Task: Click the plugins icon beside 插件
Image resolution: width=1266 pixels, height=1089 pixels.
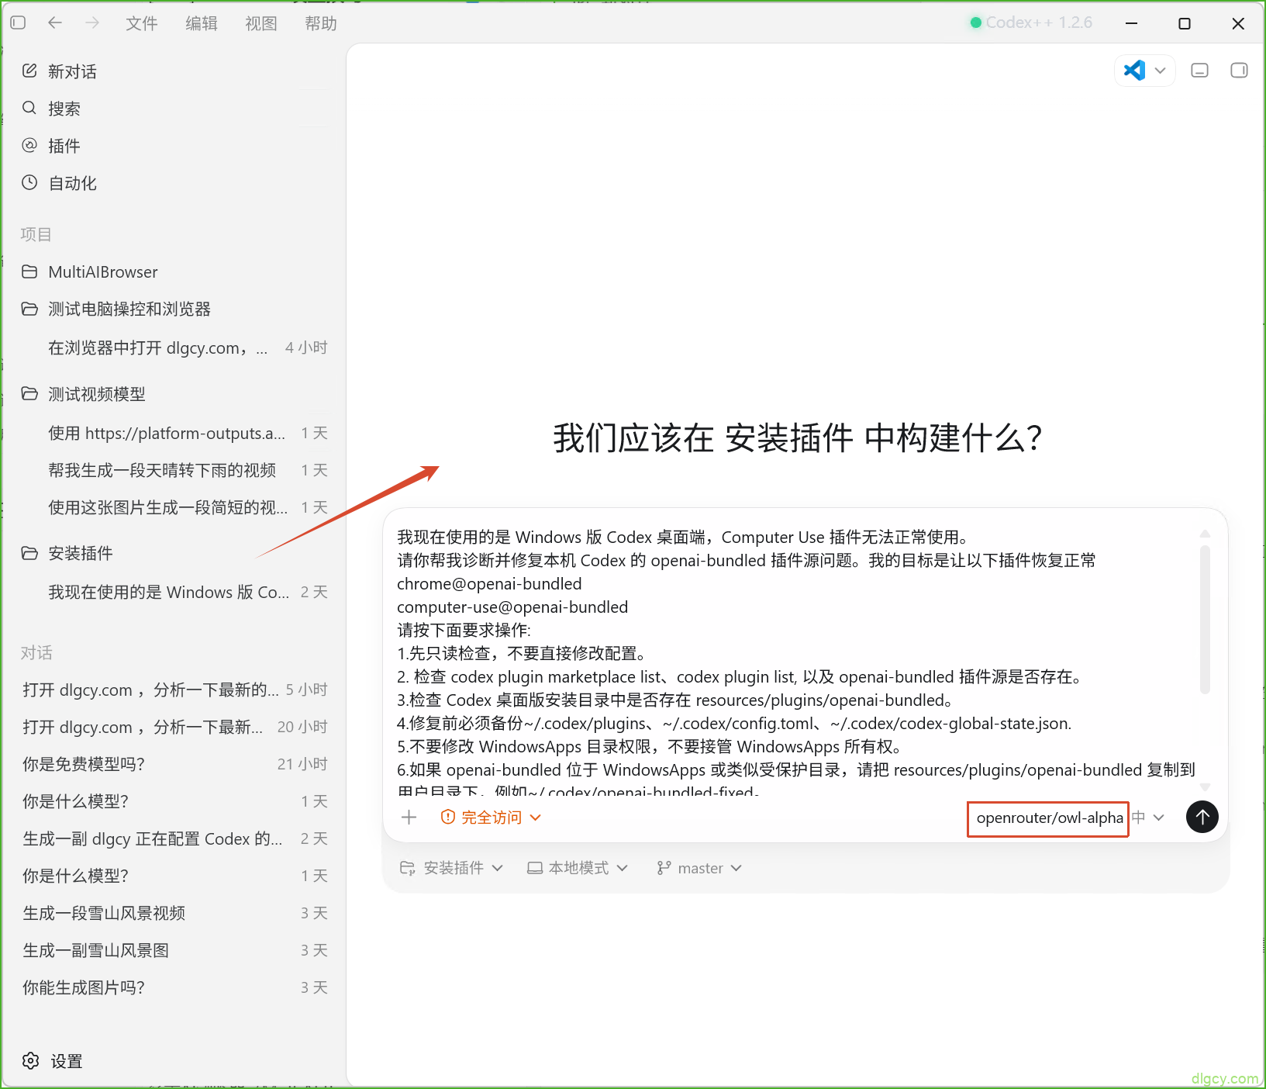Action: pyautogui.click(x=29, y=145)
